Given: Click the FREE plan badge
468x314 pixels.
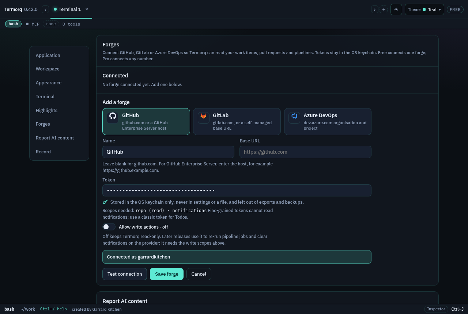Looking at the screenshot, I should click(455, 9).
